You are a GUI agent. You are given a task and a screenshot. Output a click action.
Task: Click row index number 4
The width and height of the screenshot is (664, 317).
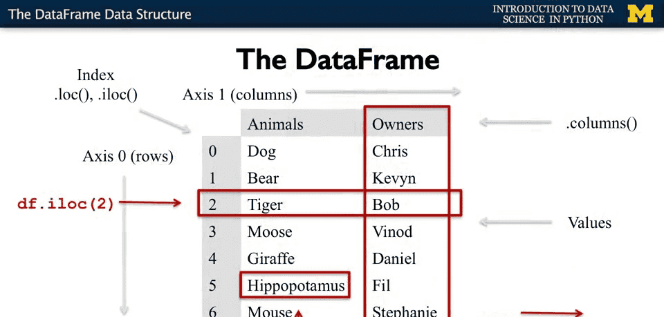tap(212, 258)
